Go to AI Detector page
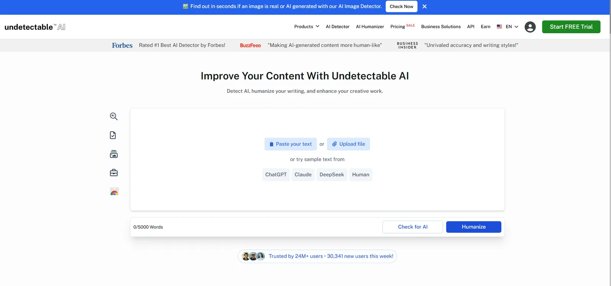Viewport: 611px width, 286px height. 338,27
